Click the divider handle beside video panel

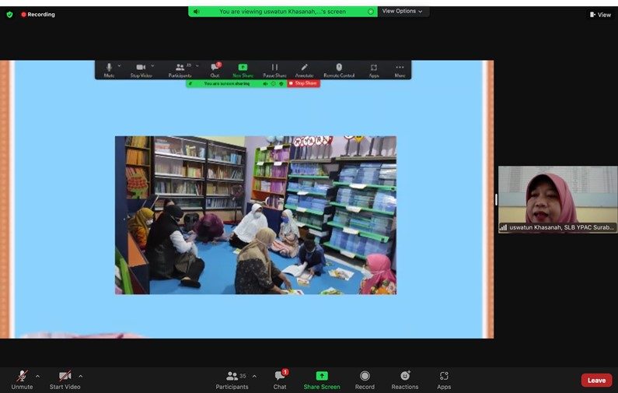point(496,199)
